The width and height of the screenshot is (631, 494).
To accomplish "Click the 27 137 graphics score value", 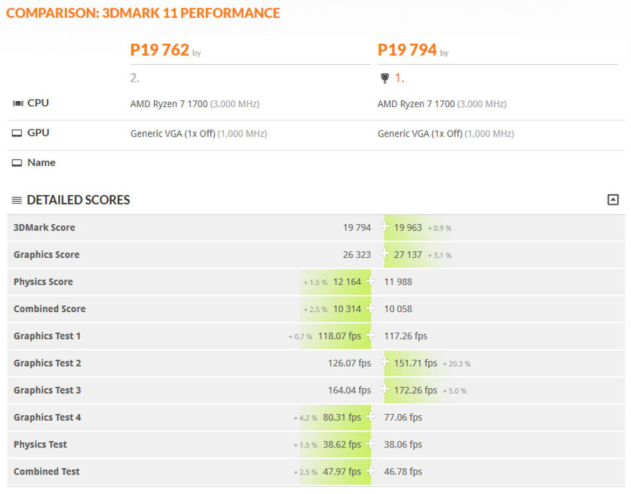I will click(408, 255).
